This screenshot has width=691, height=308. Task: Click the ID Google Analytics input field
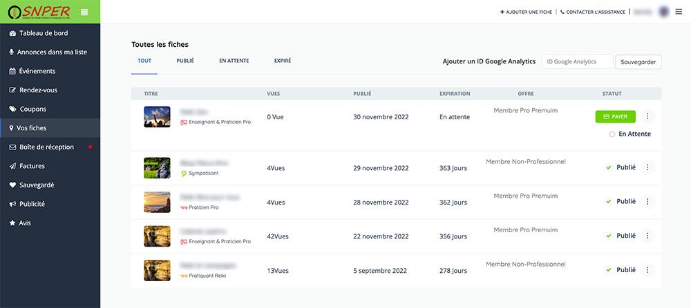tap(577, 62)
